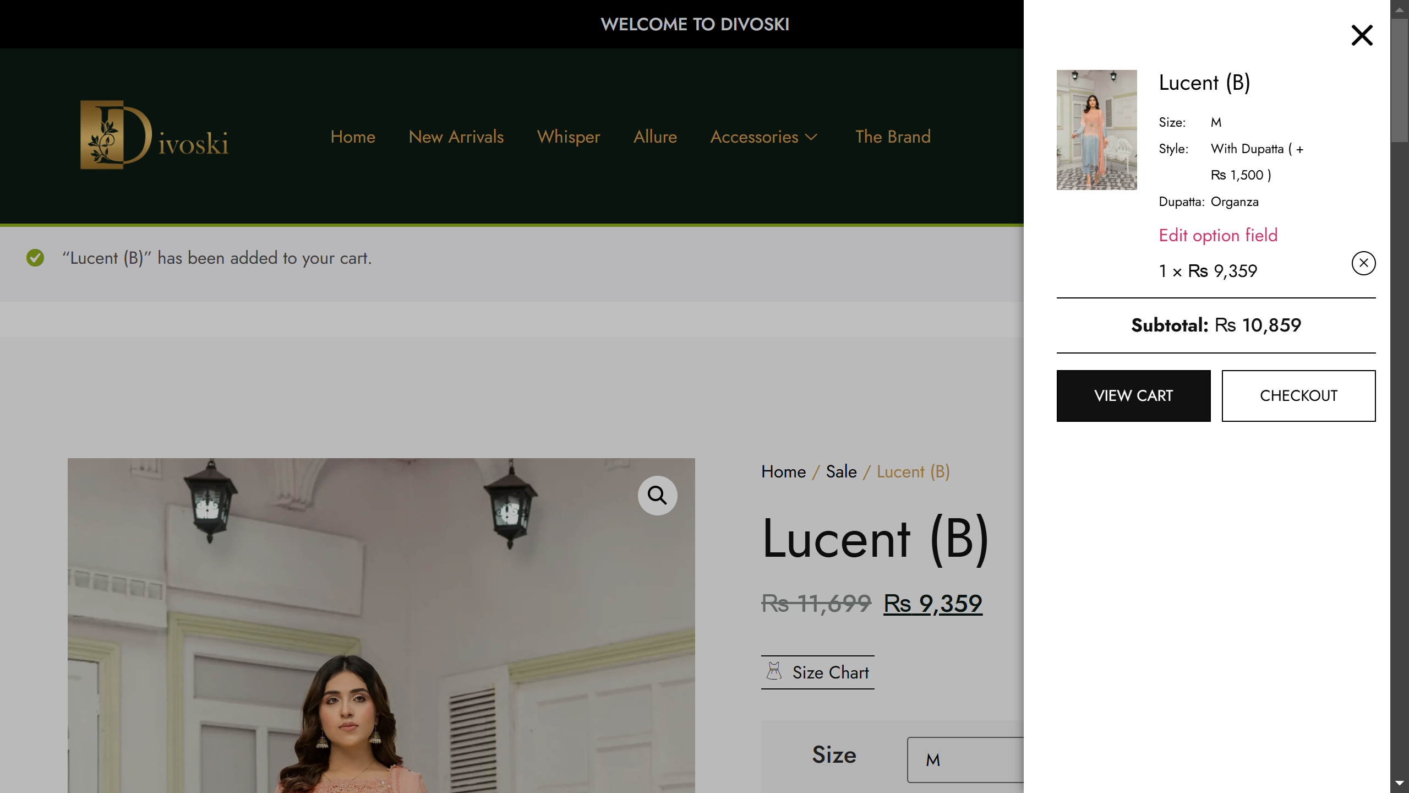
Task: Click the Divoski logo
Action: tap(154, 135)
